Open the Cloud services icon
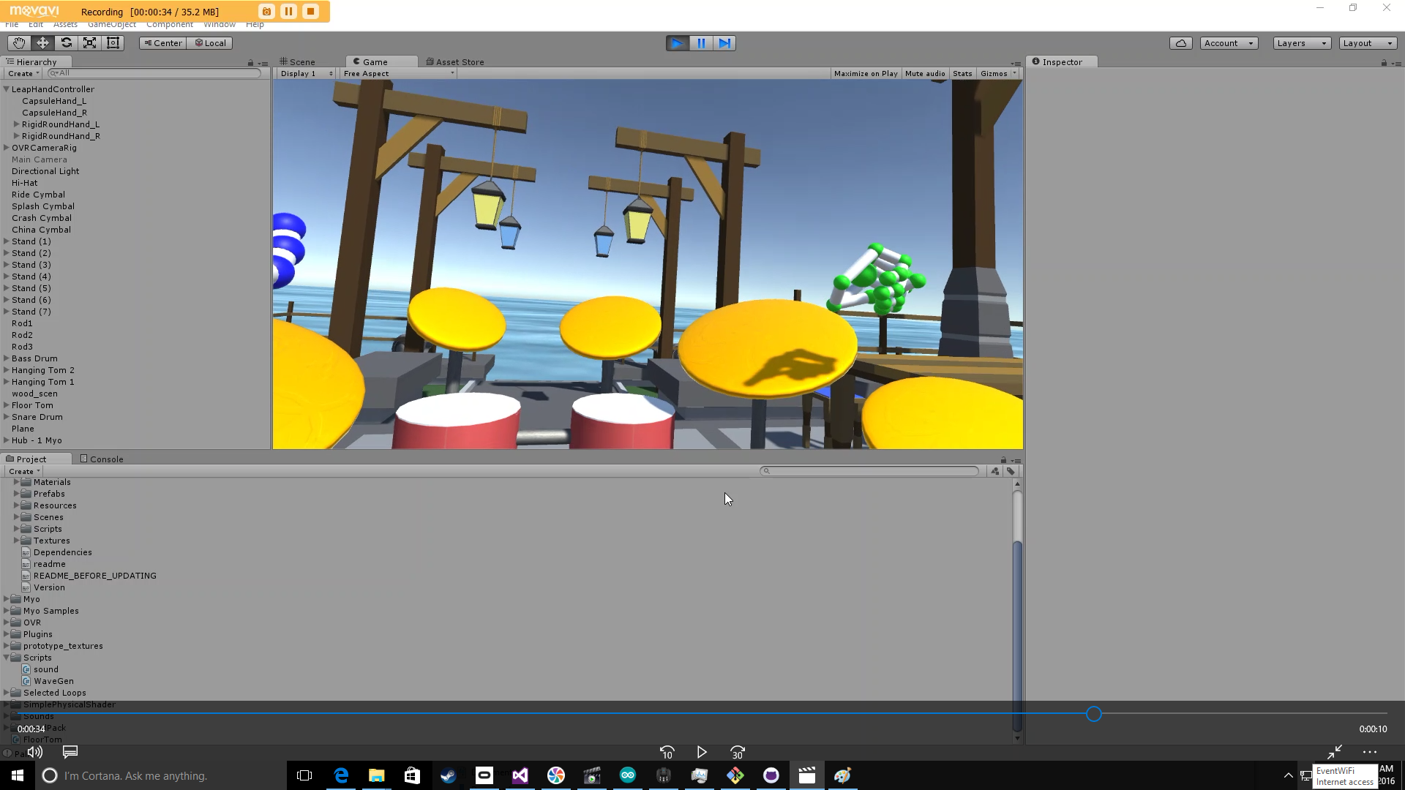Viewport: 1405px width, 790px height. (x=1180, y=43)
